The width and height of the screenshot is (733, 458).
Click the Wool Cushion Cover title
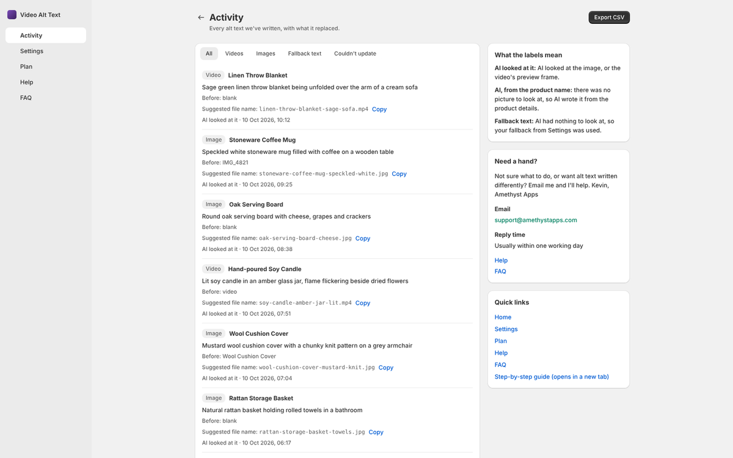pos(259,334)
